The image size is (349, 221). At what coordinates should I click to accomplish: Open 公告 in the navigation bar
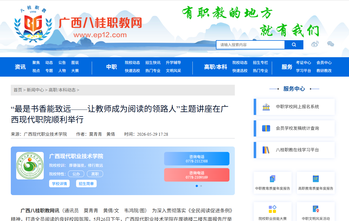62,63
